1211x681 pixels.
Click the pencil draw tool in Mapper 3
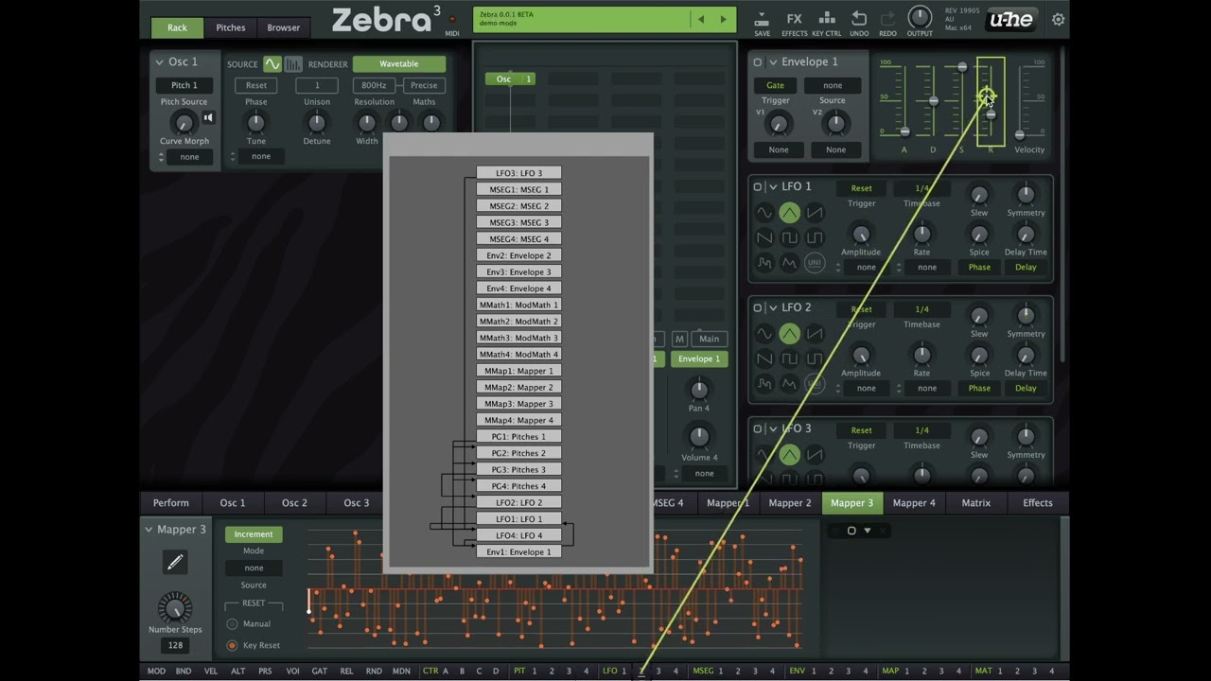pyautogui.click(x=175, y=562)
